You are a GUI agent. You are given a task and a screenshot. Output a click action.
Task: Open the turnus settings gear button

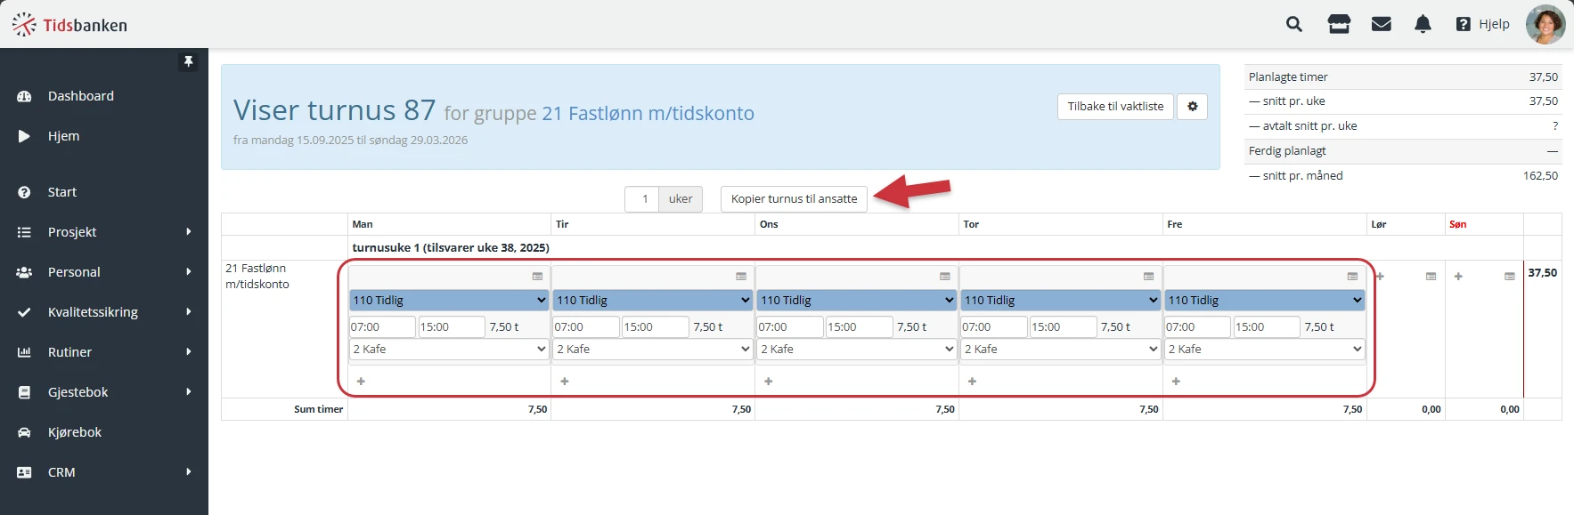pos(1192,107)
